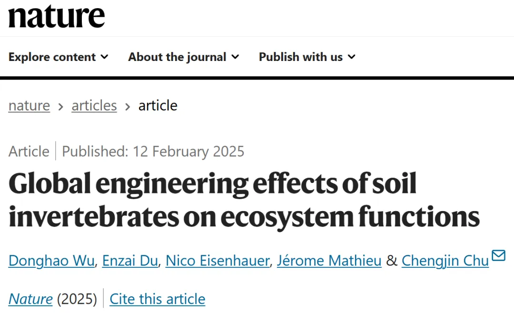The width and height of the screenshot is (514, 313).
Task: Click corresponding author Chengjin Chu
Action: [445, 261]
